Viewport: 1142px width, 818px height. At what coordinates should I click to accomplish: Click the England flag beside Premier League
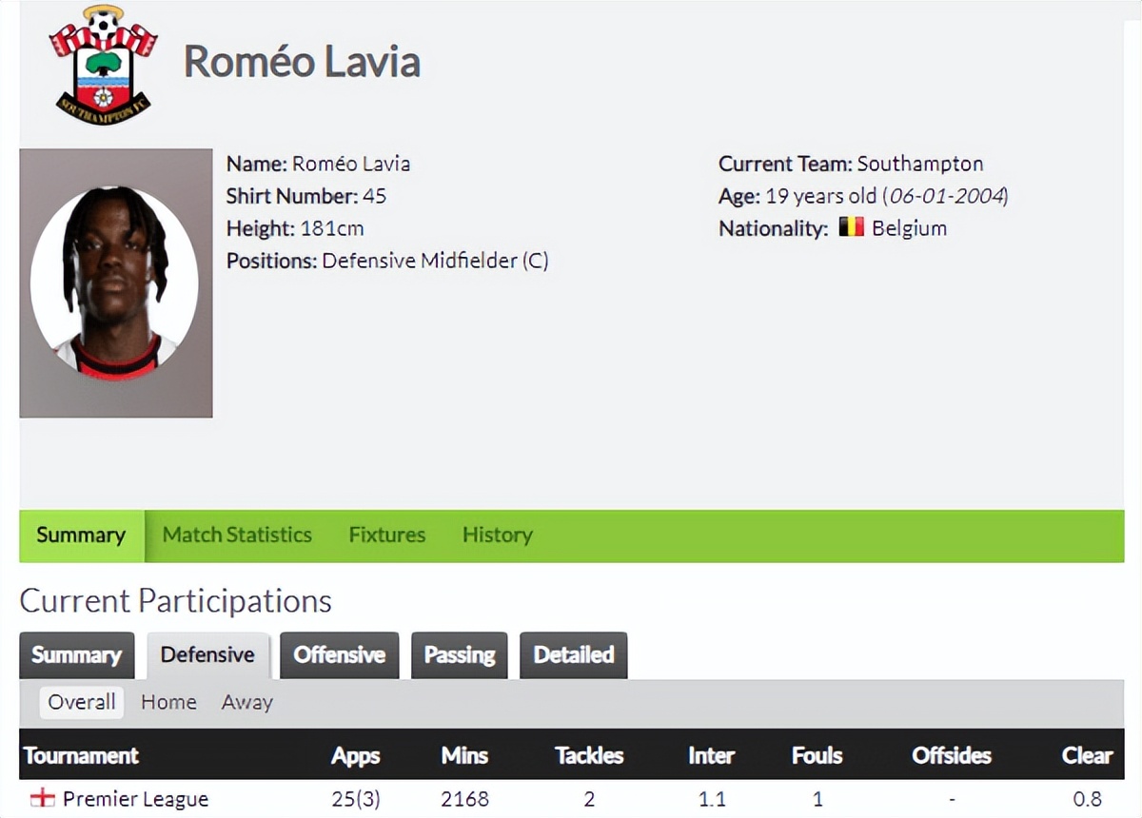click(x=43, y=799)
